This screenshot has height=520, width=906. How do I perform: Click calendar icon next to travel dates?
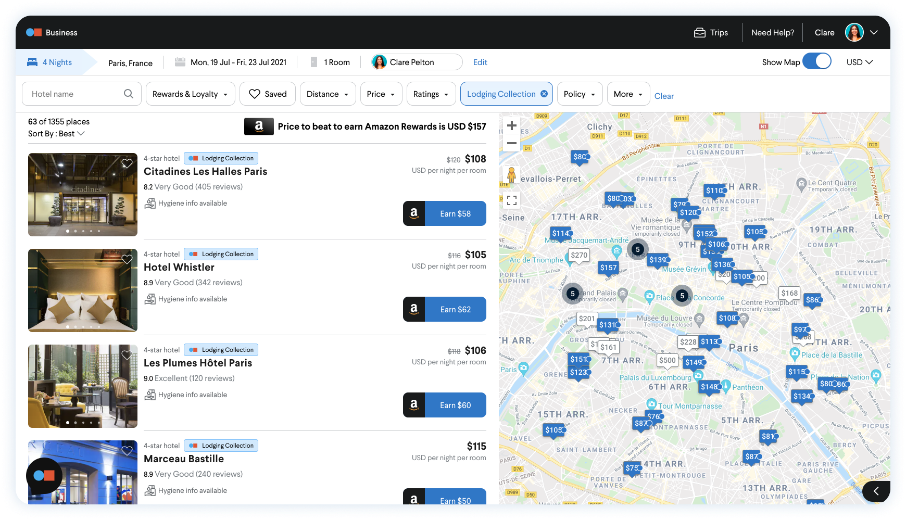180,62
